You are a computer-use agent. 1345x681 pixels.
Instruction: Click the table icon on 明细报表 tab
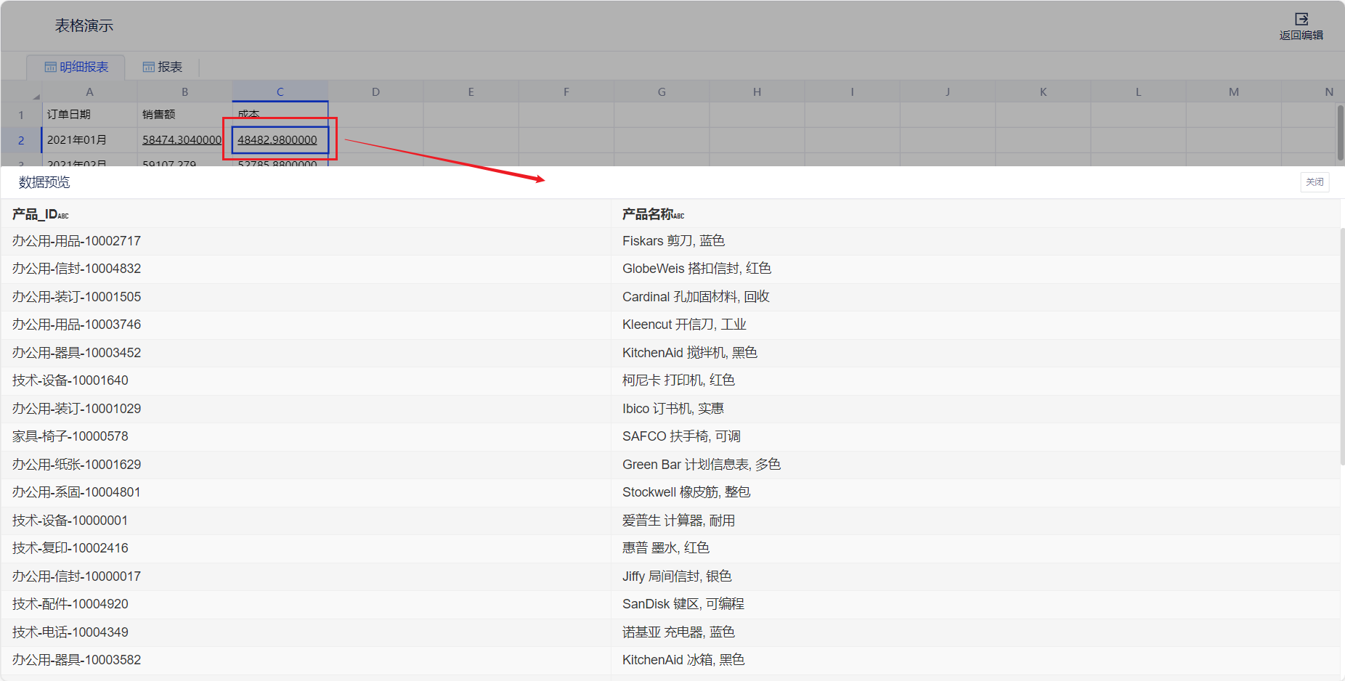50,67
